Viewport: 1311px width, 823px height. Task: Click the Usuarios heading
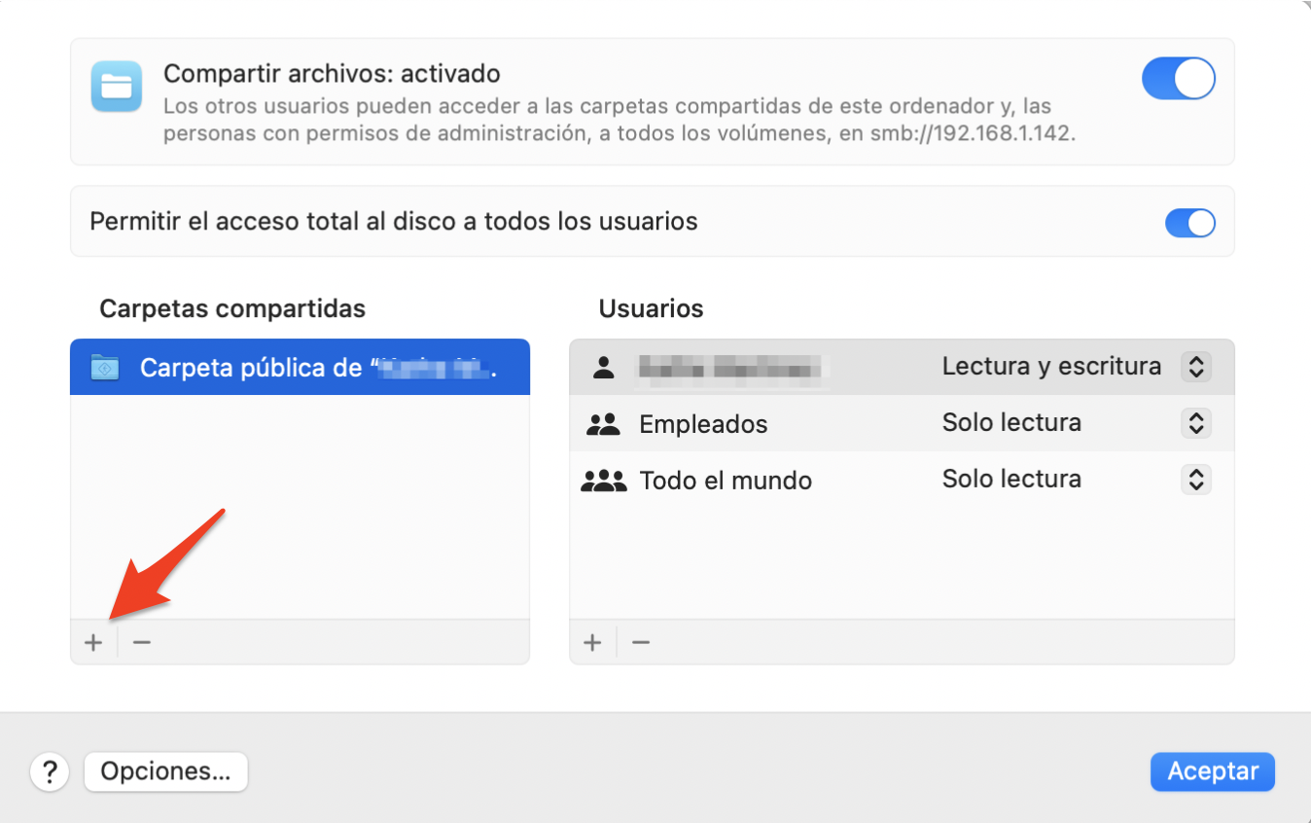[651, 309]
